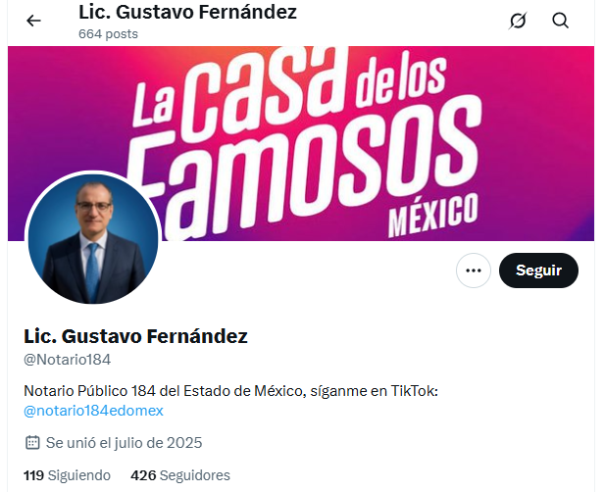The image size is (604, 492).
Task: Click 'Se unió el julio de 2025' text
Action: coord(124,443)
